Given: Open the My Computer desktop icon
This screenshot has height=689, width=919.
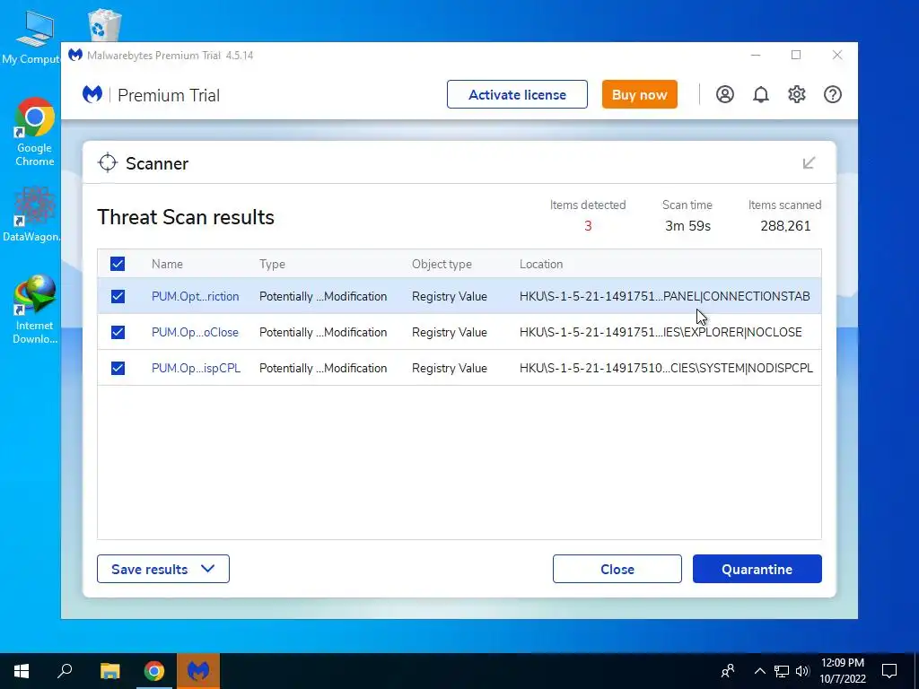Looking at the screenshot, I should 31,37.
